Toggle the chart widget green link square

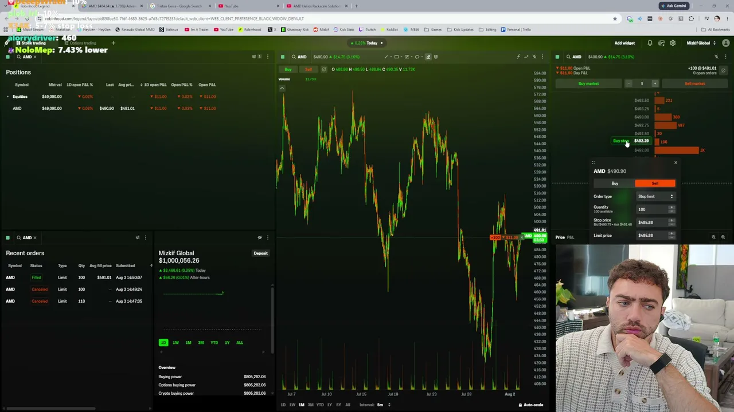pos(283,57)
